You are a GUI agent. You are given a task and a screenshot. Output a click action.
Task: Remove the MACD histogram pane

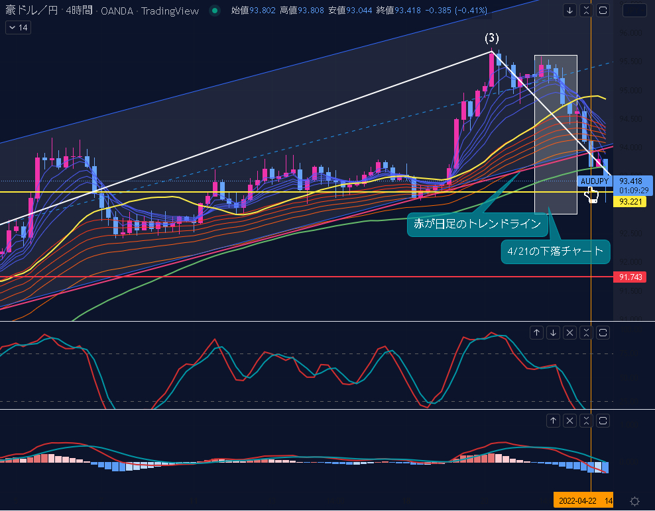tap(569, 420)
